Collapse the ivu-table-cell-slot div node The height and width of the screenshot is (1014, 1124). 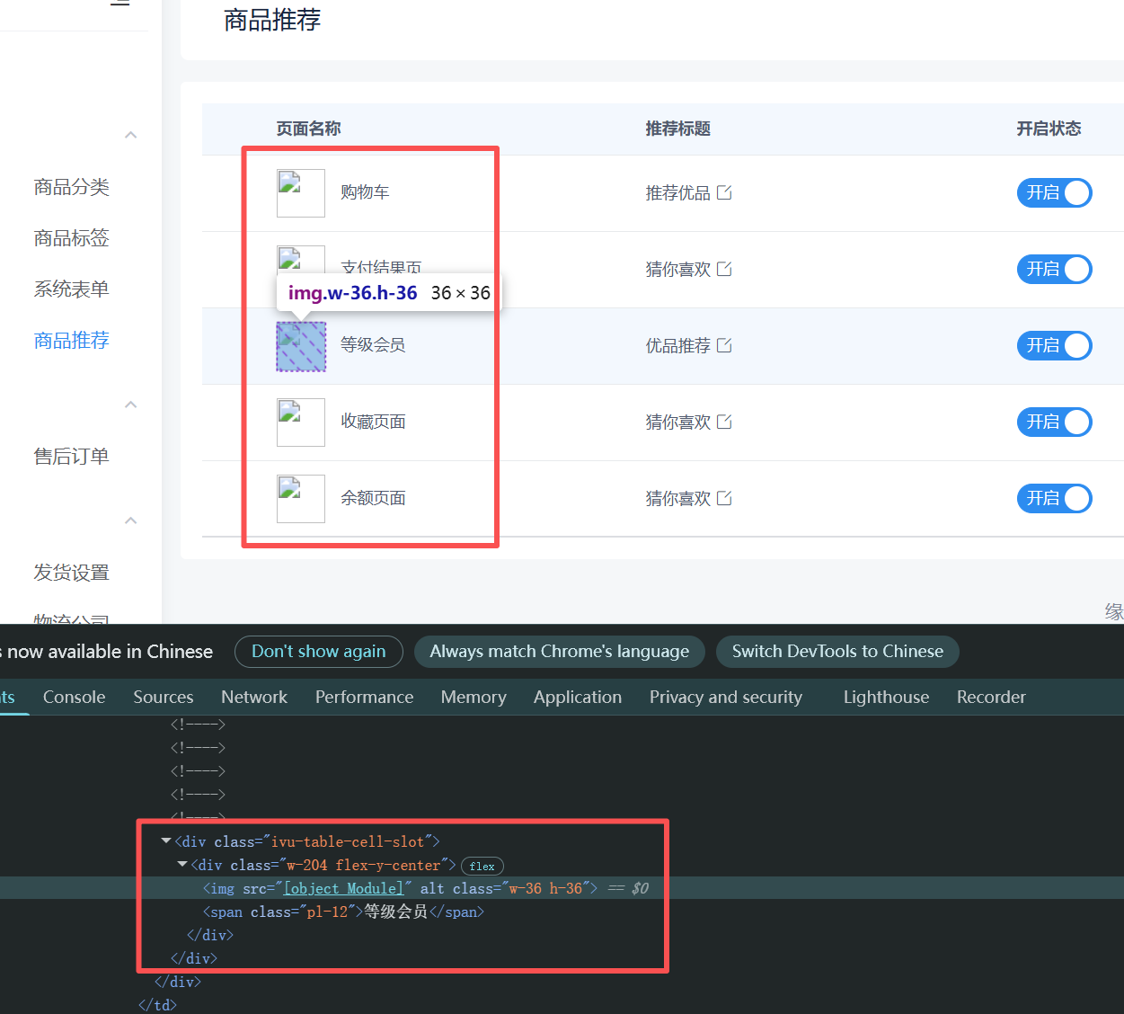[166, 841]
